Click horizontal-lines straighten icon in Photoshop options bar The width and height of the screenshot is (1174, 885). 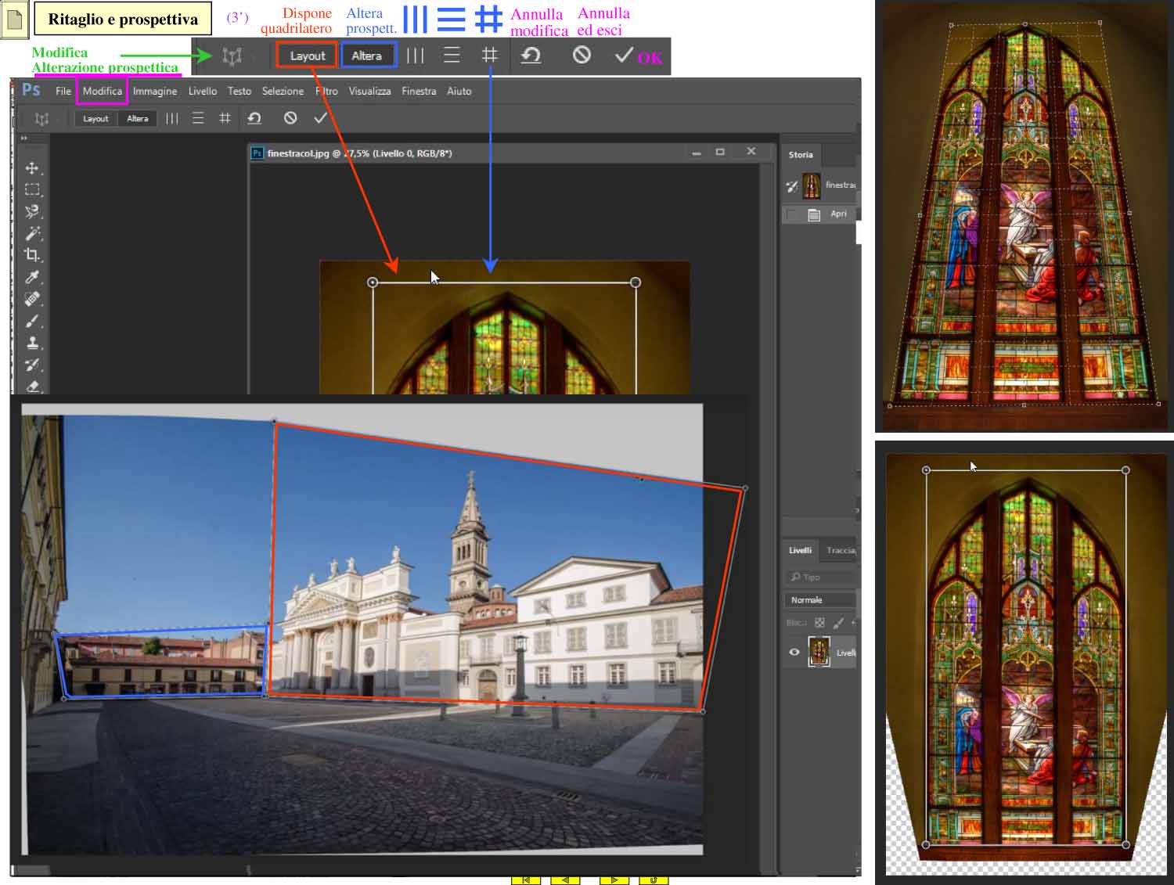[x=198, y=118]
